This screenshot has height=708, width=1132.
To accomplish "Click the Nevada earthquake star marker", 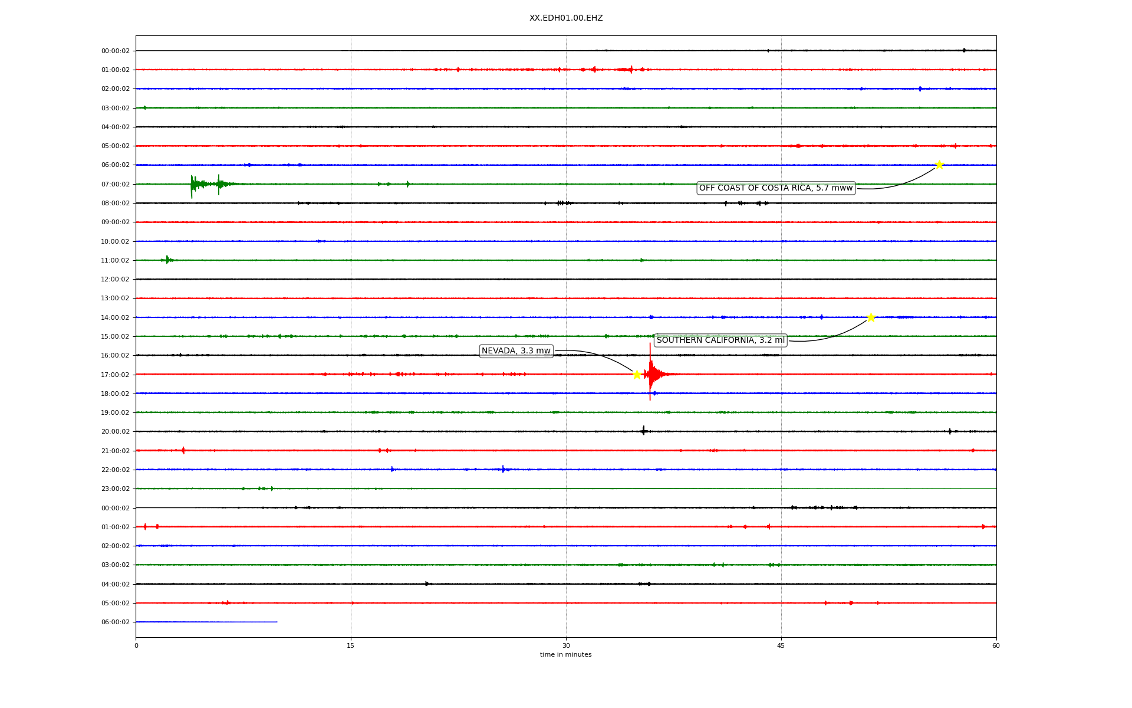I will coord(637,375).
